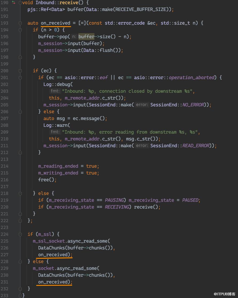Click the NO_ERROR constant
Screen dimensions: 238x298
[x=193, y=105]
